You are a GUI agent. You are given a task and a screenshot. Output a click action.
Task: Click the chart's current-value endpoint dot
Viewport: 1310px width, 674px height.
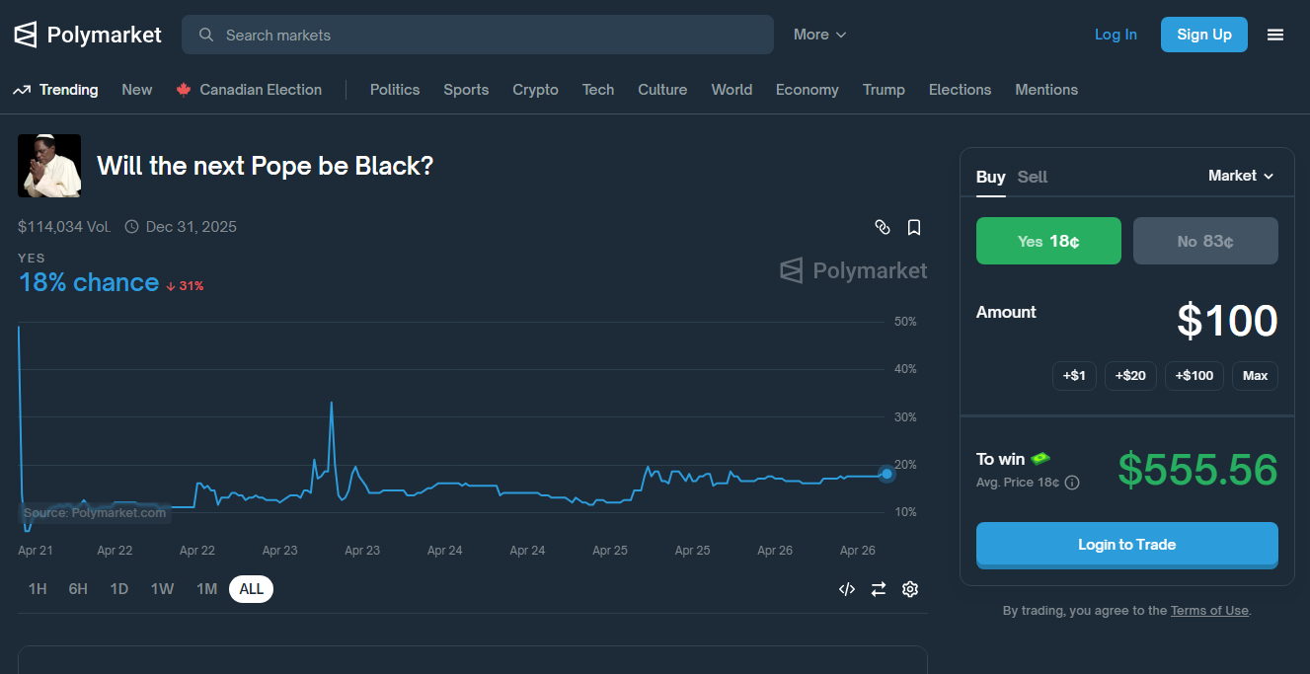point(886,475)
